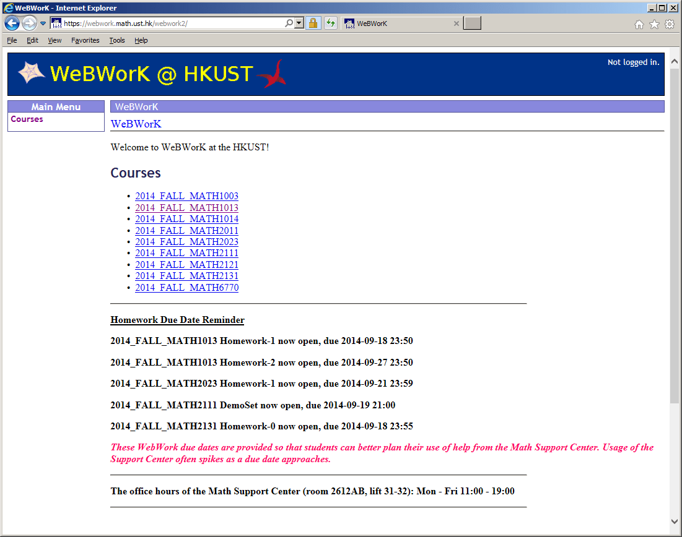Click the search magnifier icon in address bar
The image size is (682, 537).
tap(289, 23)
